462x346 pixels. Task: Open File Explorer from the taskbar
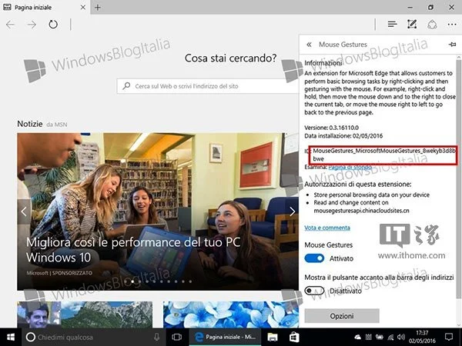tap(273, 338)
